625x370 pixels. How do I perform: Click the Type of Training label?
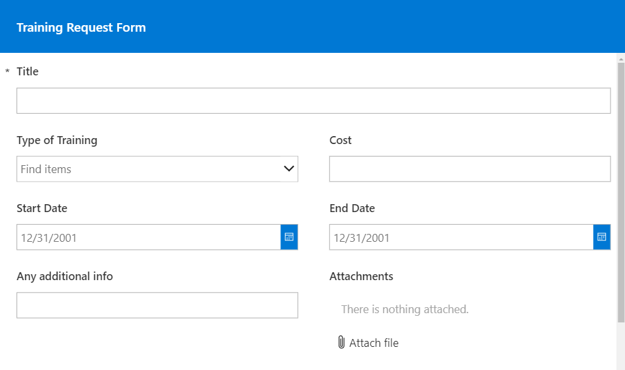(x=57, y=140)
